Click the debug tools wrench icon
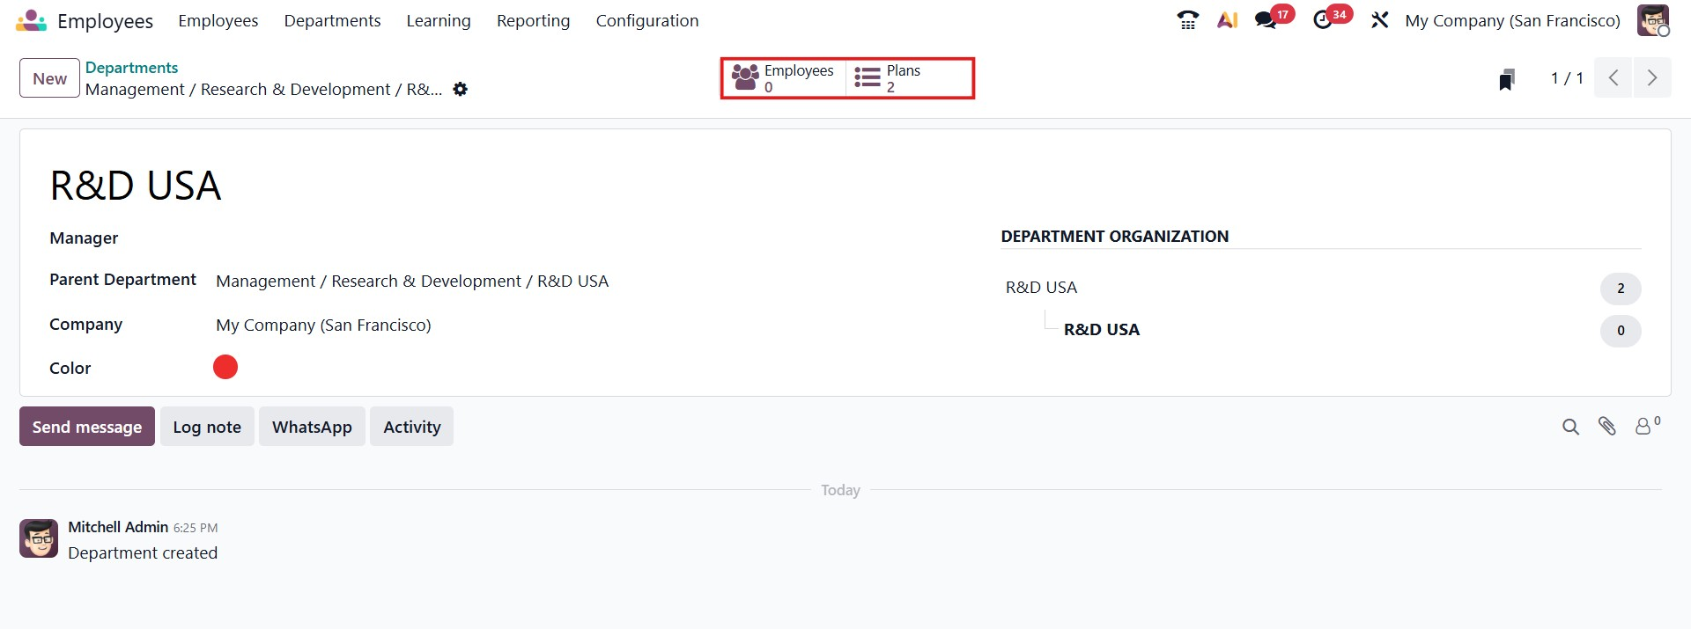 click(x=1379, y=20)
